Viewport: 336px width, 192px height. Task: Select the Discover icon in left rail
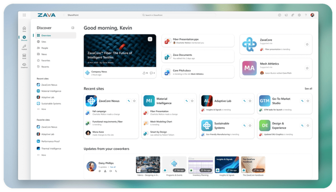tap(24, 38)
